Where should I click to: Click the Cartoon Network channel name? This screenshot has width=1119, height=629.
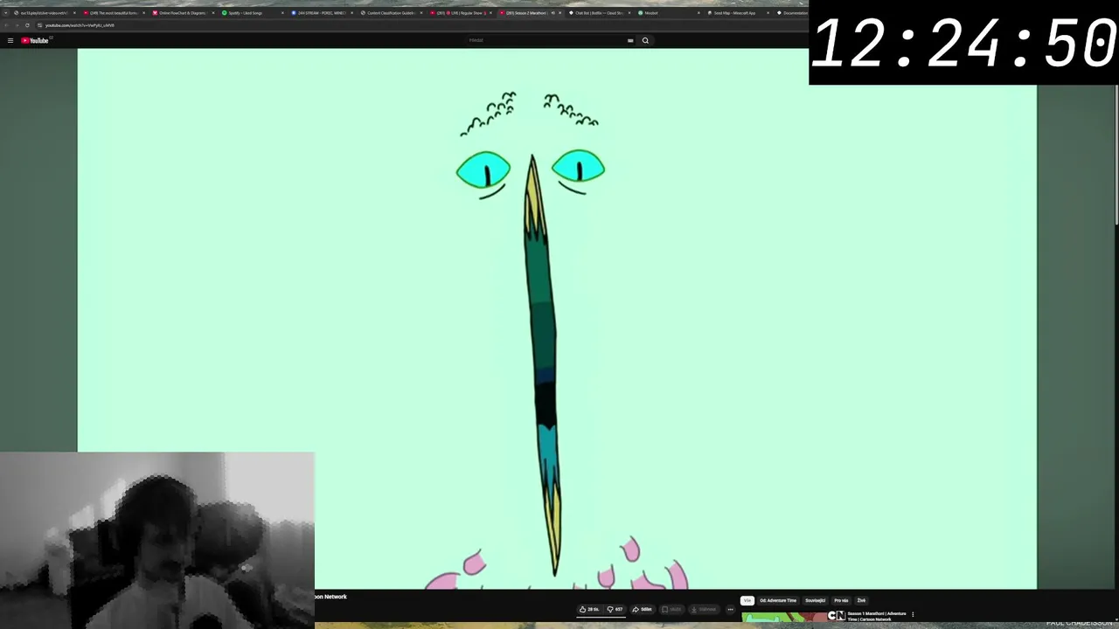point(332,597)
